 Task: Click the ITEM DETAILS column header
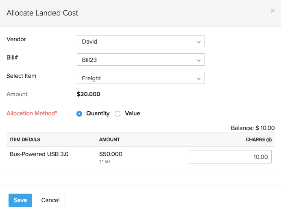[x=25, y=139]
